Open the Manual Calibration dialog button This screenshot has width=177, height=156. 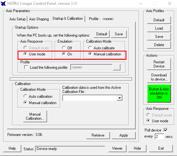(35, 116)
